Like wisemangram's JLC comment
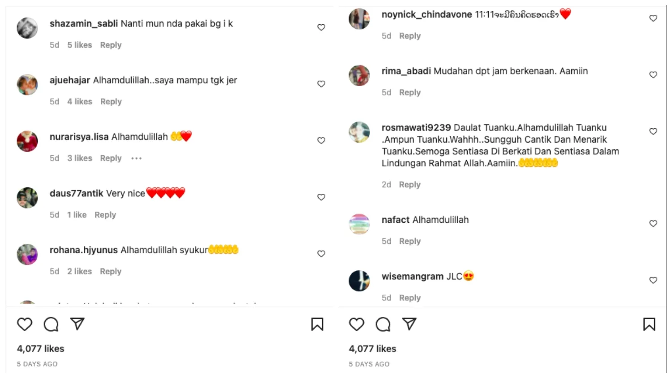The image size is (672, 378). point(653,280)
